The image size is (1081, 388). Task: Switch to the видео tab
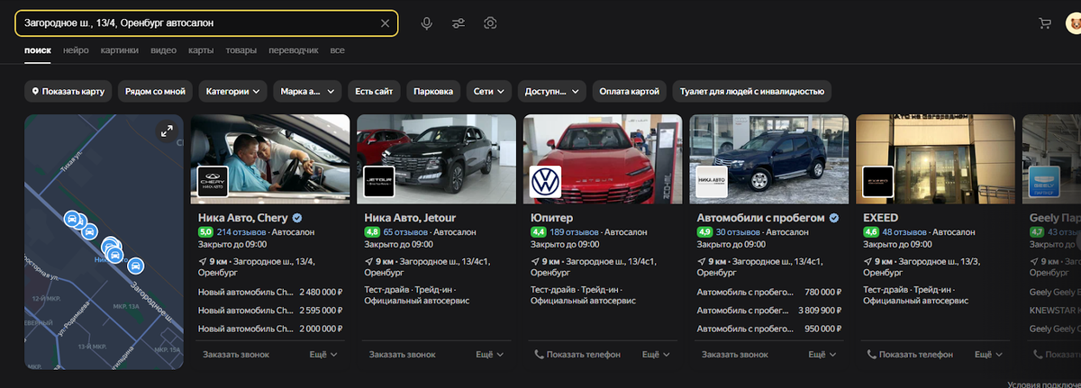click(x=163, y=50)
